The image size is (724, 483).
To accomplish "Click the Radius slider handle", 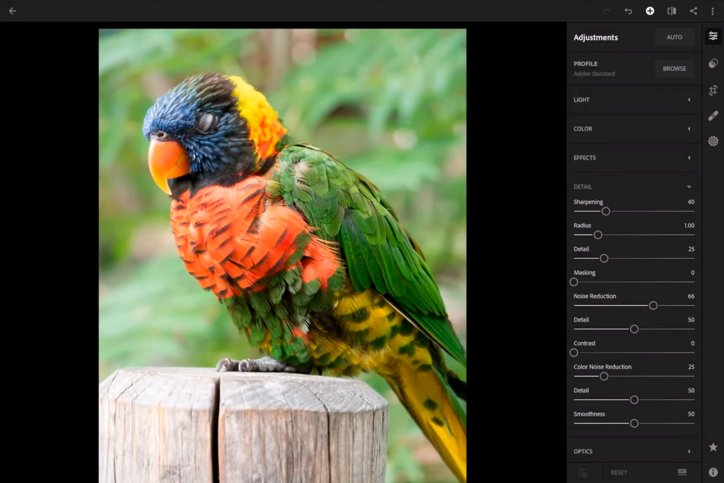I will pyautogui.click(x=598, y=235).
